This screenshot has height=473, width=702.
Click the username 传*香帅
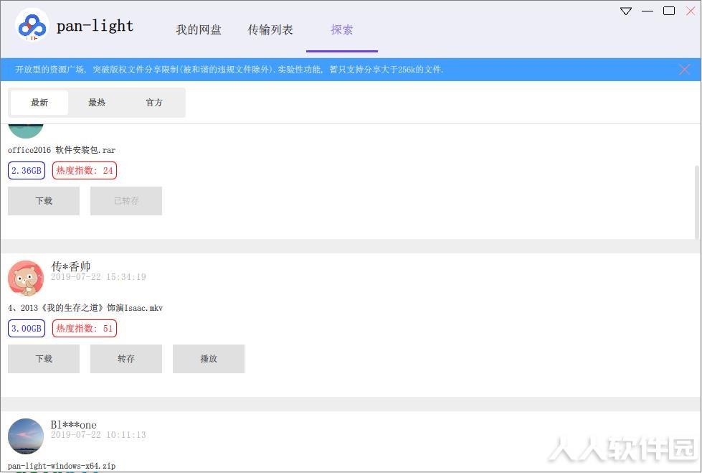click(71, 267)
